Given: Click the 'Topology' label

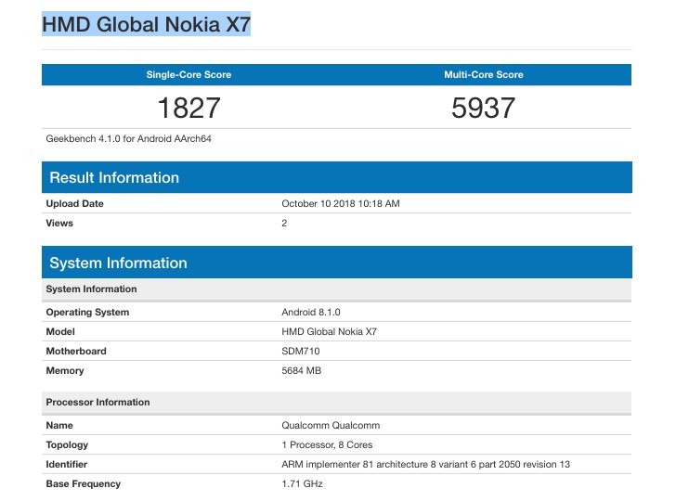Looking at the screenshot, I should (67, 445).
